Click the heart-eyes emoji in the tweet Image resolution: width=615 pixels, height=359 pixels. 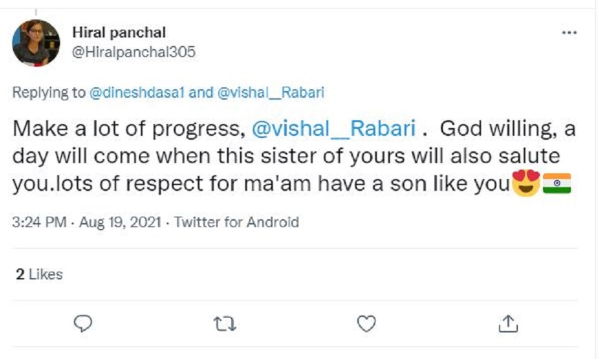click(525, 184)
